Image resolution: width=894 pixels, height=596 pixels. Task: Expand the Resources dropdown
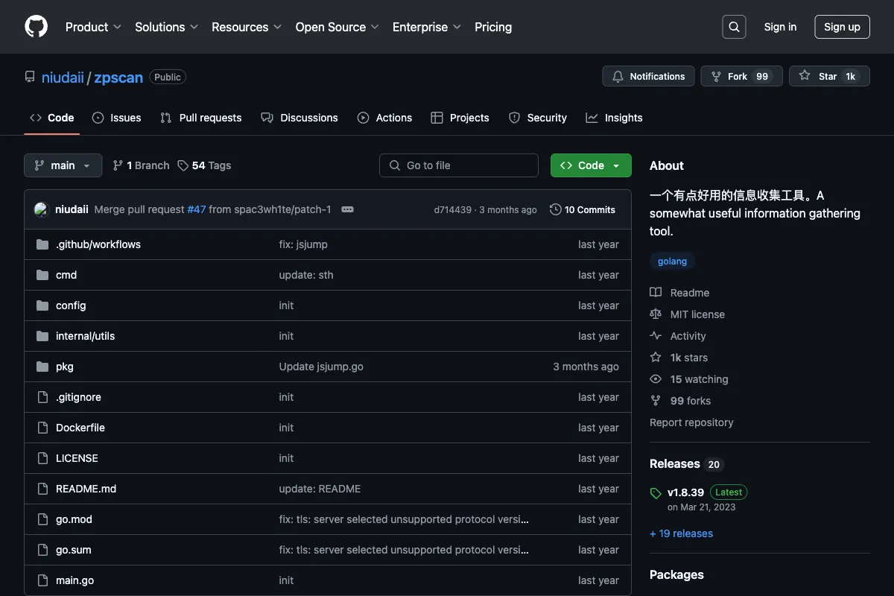click(x=247, y=27)
